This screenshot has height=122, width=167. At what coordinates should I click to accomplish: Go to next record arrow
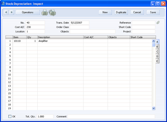coord(12,12)
